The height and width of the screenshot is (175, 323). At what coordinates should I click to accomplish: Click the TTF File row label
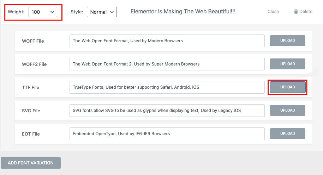pos(31,87)
